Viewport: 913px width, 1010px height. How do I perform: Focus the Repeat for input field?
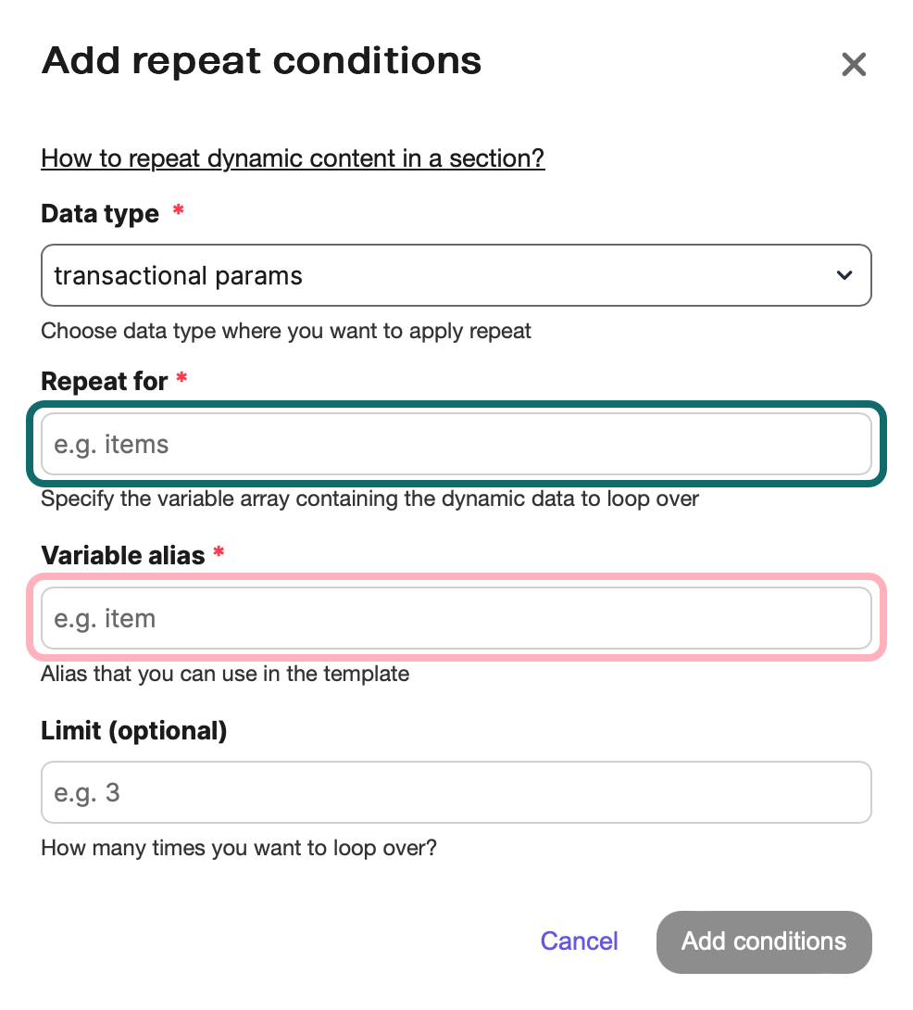[456, 444]
